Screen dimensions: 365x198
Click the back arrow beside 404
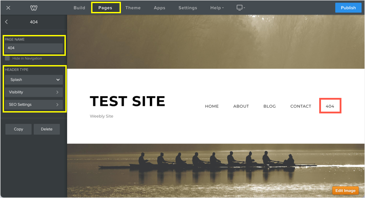coord(6,21)
